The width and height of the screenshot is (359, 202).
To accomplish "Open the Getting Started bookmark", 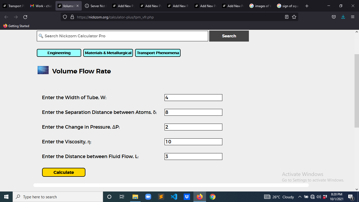I will (x=16, y=26).
